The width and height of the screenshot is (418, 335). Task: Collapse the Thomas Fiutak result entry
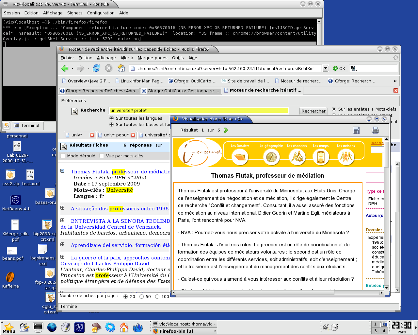(x=62, y=171)
